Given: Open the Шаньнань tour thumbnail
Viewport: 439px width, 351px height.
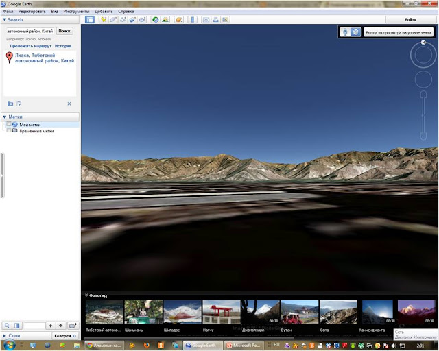Looking at the screenshot, I should pos(143,312).
